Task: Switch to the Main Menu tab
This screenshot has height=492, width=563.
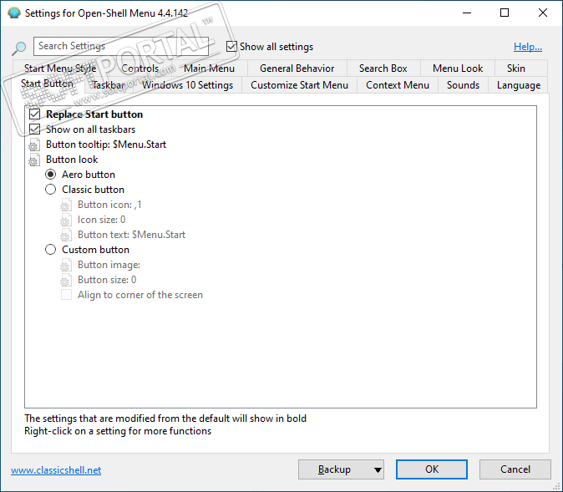Action: click(x=209, y=68)
